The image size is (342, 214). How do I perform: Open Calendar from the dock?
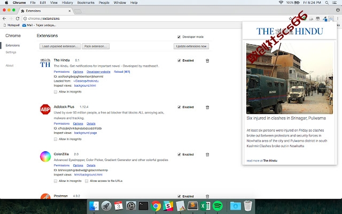[119, 205]
